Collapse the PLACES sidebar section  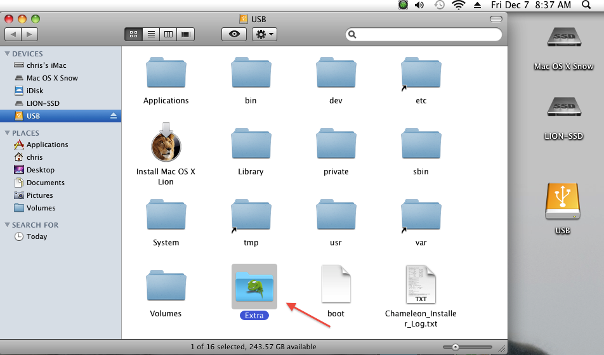pos(7,133)
